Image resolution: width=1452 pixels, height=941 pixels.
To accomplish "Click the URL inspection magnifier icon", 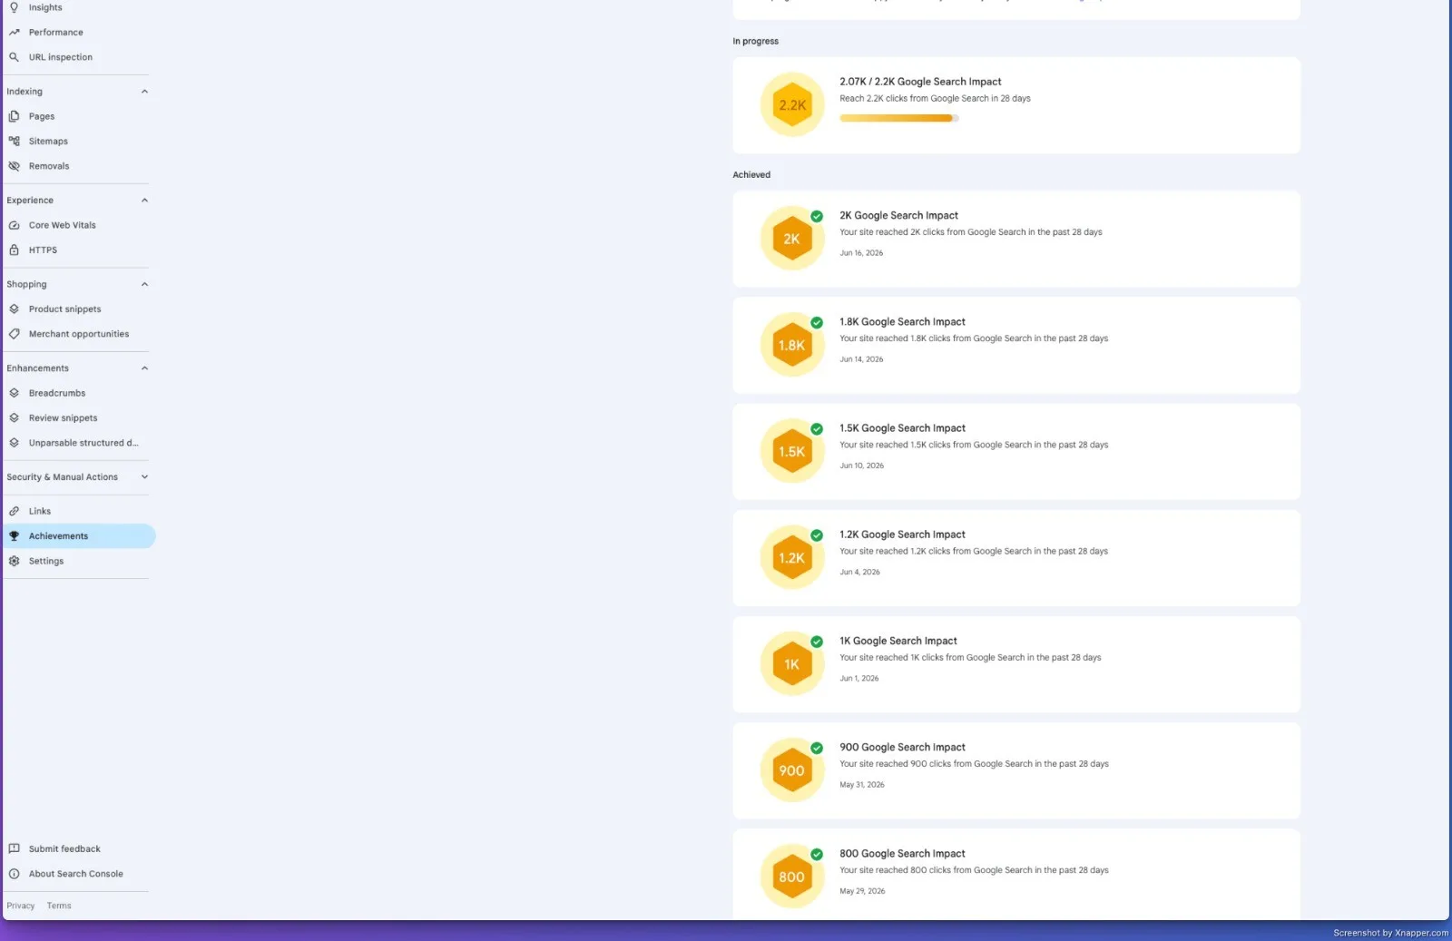I will 14,57.
